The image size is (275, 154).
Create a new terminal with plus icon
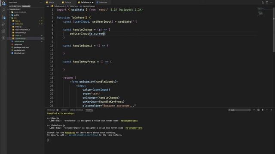coord(254,110)
